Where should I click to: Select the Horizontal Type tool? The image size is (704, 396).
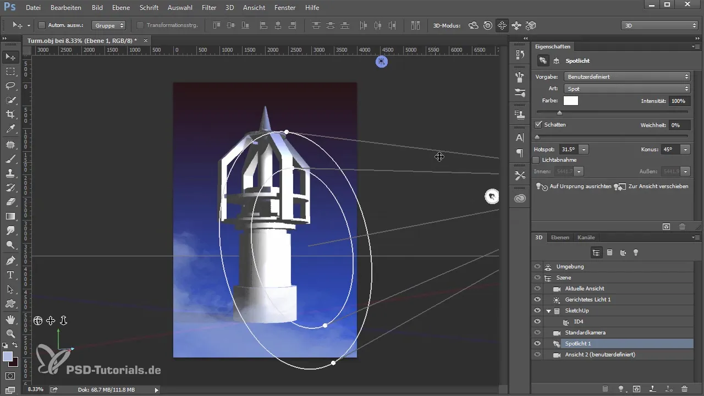pyautogui.click(x=10, y=274)
